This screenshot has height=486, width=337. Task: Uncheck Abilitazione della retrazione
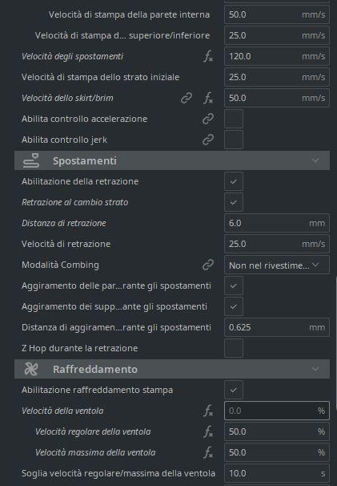[234, 181]
